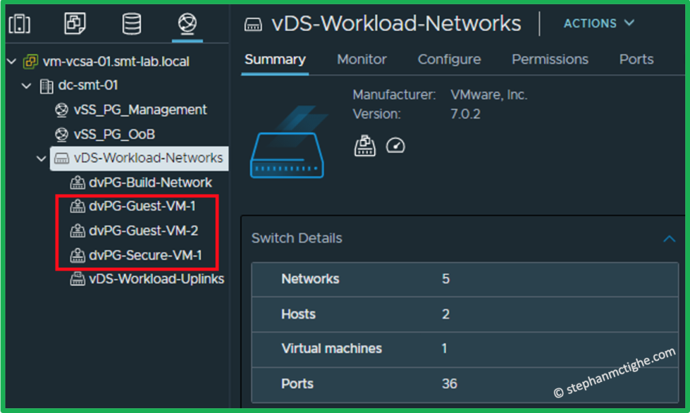Select dvPG-Guest-VM-1 port group
This screenshot has width=690, height=413.
pyautogui.click(x=142, y=206)
